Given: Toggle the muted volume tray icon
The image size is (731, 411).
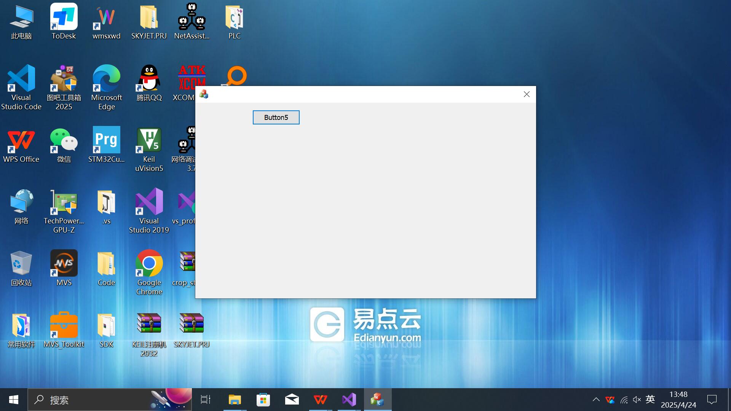Looking at the screenshot, I should coord(637,400).
